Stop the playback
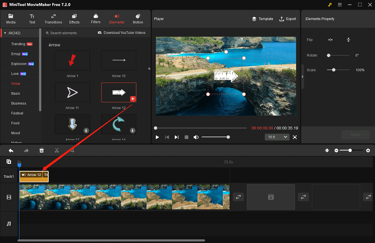Viewport: 375px width, 243px height. tap(187, 137)
